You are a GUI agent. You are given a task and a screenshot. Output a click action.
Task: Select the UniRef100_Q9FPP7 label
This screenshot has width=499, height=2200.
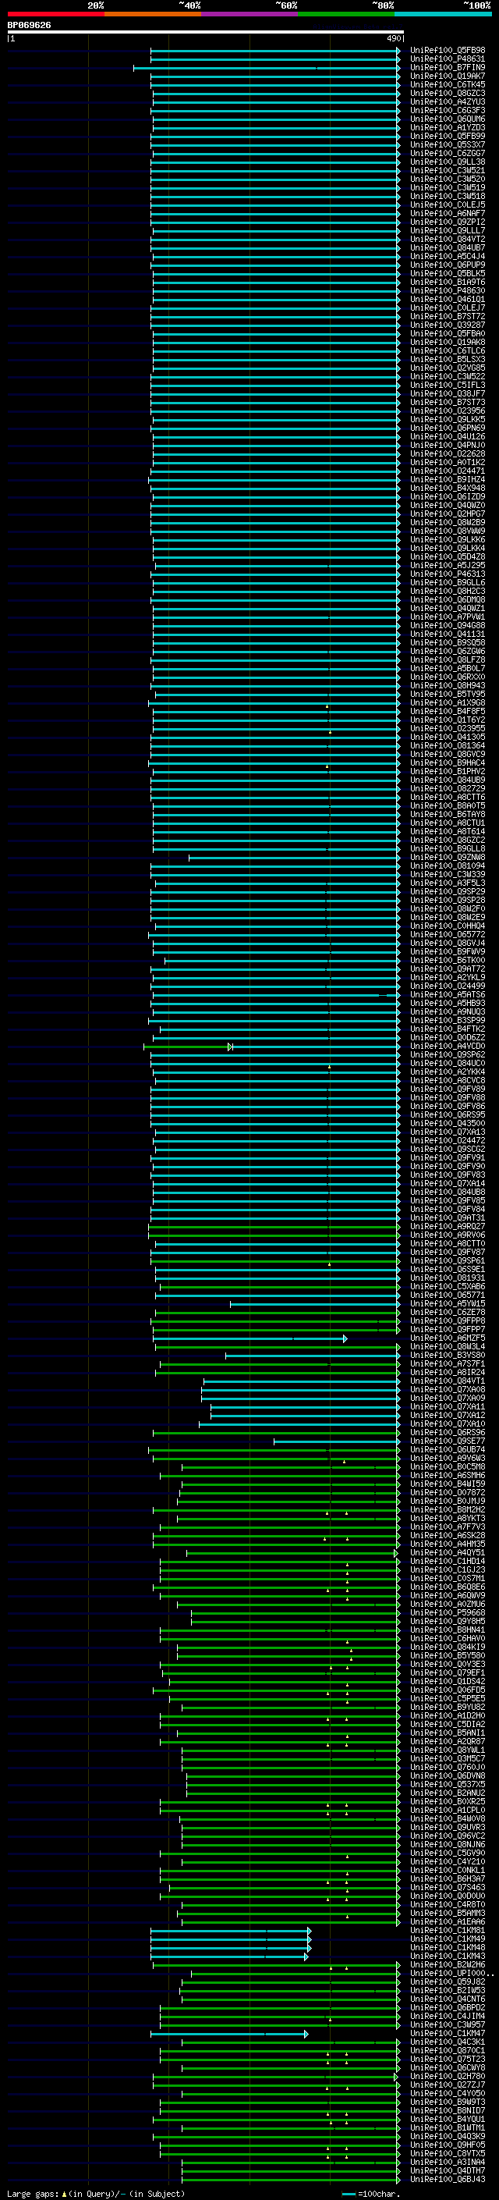(x=448, y=1330)
